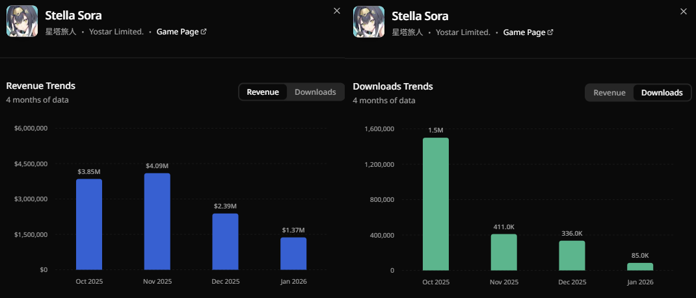Click Yostar Limited publisher name above Revenue Trends
The image size is (696, 298).
pos(116,32)
